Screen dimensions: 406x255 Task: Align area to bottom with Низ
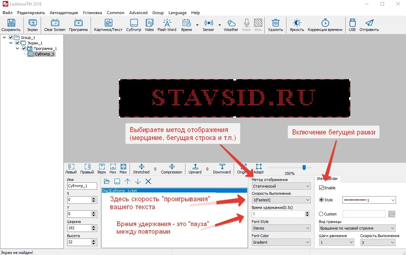click(x=113, y=167)
